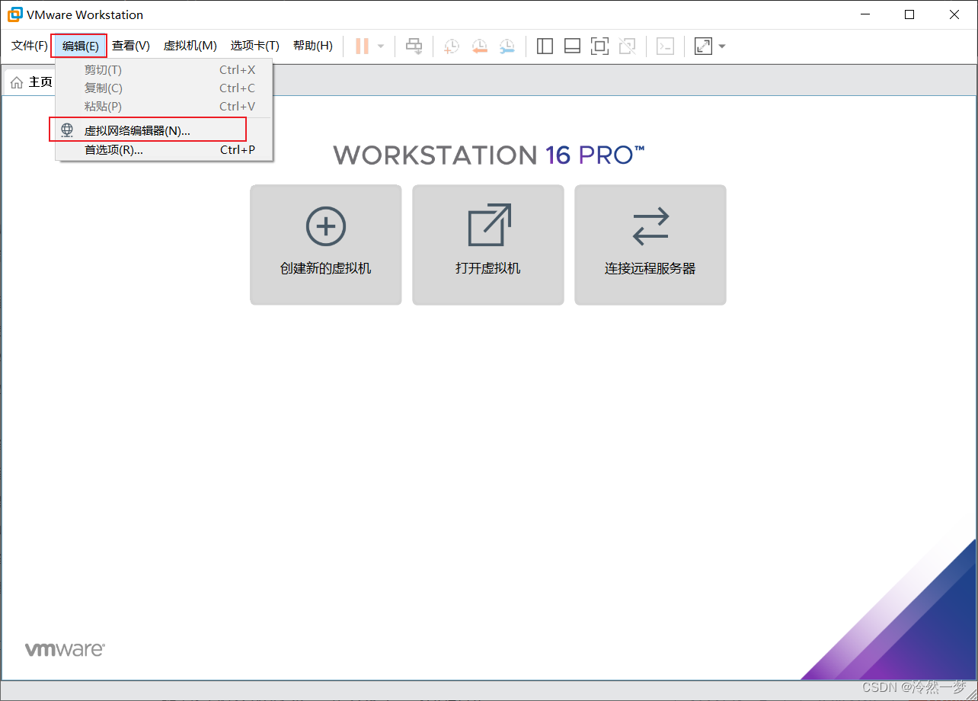978x701 pixels.
Task: Expand the stretch display dropdown arrow
Action: [721, 46]
